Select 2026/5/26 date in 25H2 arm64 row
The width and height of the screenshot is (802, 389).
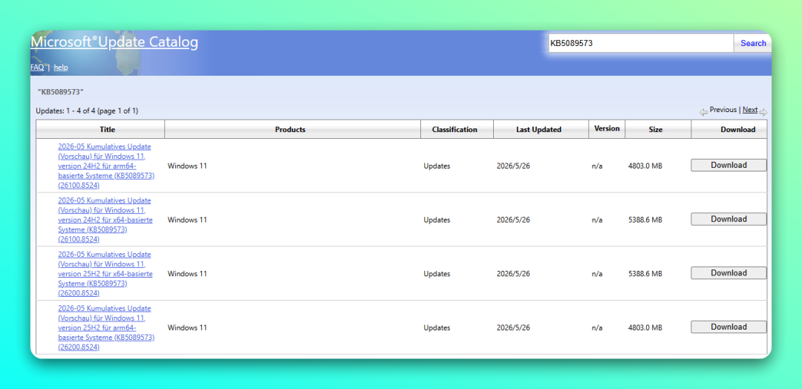pos(513,327)
